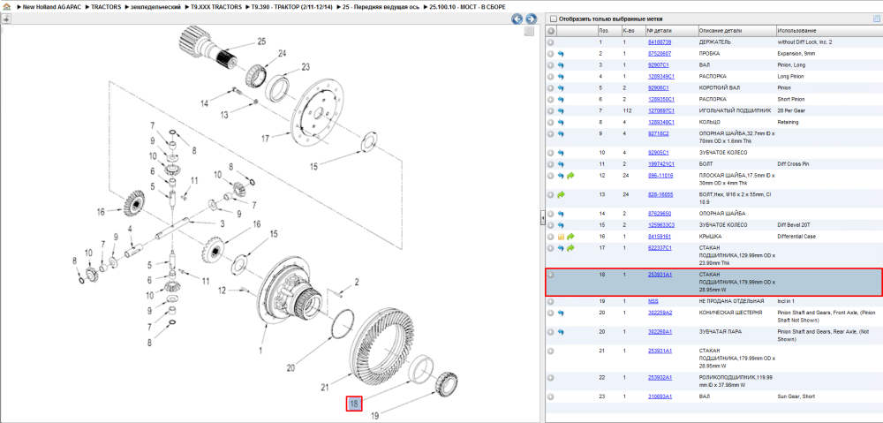The image size is (883, 423).
Task: Add part 84188739 using its plus icon
Action: coord(551,42)
